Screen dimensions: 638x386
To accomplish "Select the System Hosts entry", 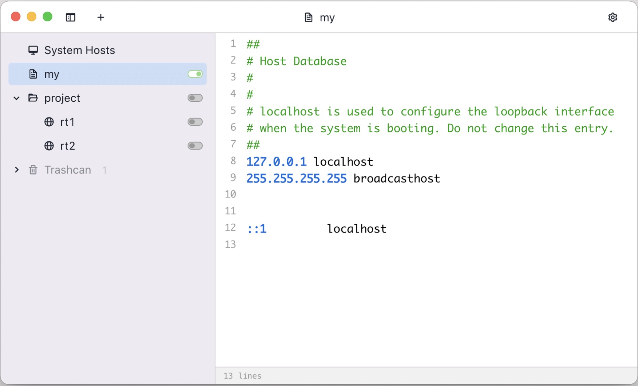I will (79, 50).
